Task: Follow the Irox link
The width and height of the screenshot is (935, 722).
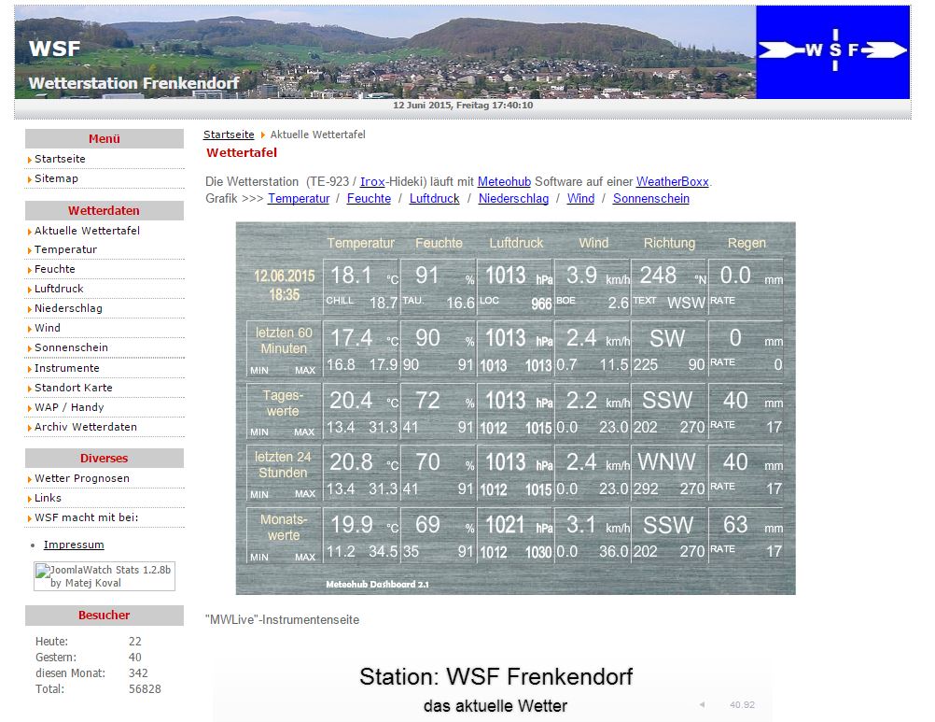Action: coord(372,182)
